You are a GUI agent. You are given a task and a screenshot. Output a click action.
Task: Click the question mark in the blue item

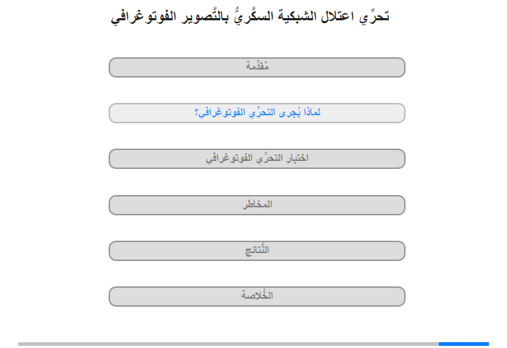coord(196,113)
